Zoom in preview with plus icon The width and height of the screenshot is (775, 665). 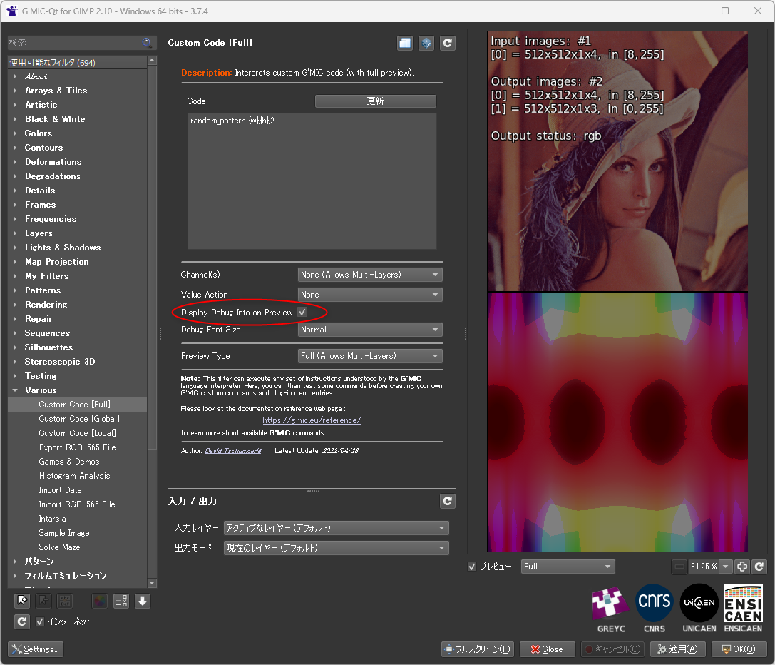point(741,567)
